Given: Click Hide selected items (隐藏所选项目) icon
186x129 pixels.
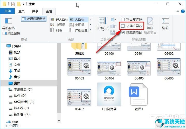Looking at the screenshot, I should pyautogui.click(x=150, y=26).
